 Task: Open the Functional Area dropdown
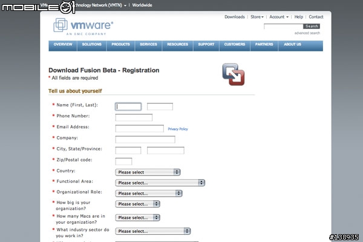click(x=160, y=183)
